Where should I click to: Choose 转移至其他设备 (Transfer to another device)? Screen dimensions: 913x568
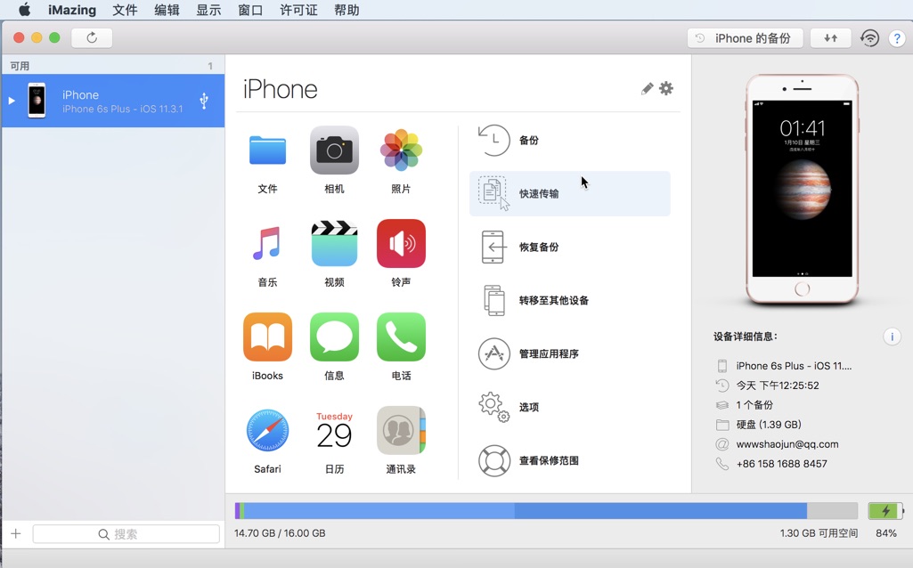pyautogui.click(x=569, y=300)
